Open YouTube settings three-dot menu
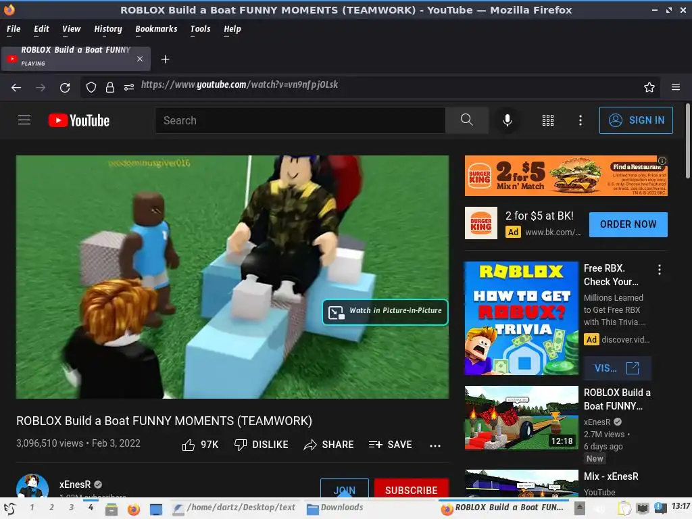The width and height of the screenshot is (692, 519). [580, 120]
